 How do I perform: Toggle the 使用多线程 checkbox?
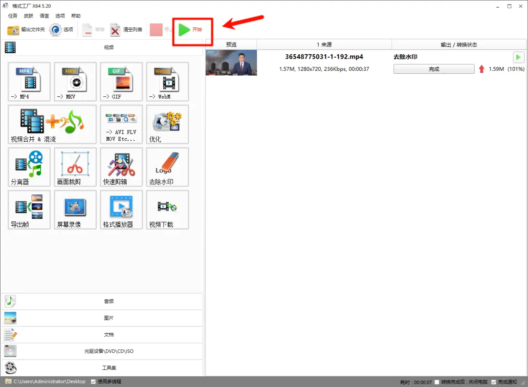click(x=93, y=382)
